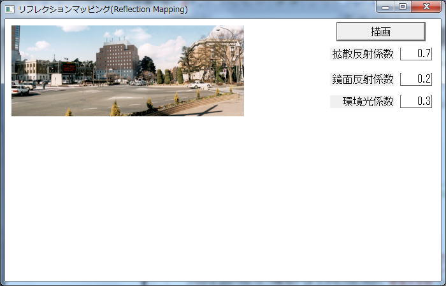The width and height of the screenshot is (446, 286).
Task: Click the リフレクションマッピング title text
Action: [103, 10]
